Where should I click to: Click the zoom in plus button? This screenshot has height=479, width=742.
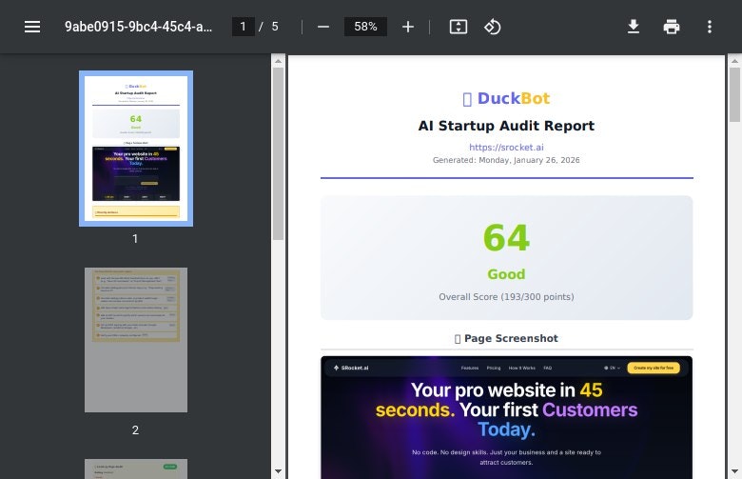click(x=408, y=27)
